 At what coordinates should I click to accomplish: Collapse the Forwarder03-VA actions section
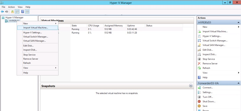coord(238,83)
